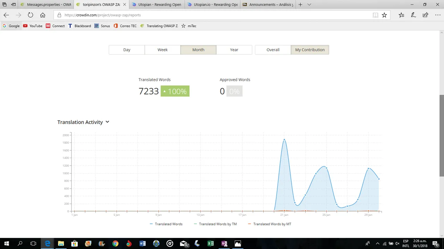The height and width of the screenshot is (249, 444).
Task: Switch report to Overall
Action: click(273, 50)
